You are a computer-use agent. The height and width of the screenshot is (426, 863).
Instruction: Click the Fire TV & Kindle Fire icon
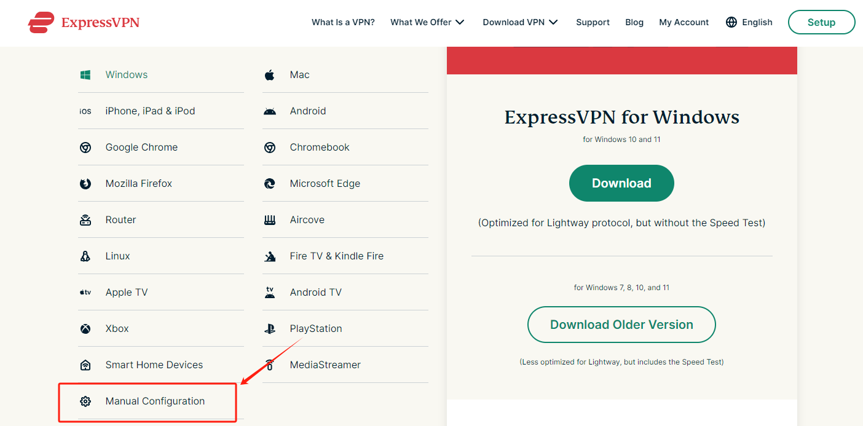270,256
